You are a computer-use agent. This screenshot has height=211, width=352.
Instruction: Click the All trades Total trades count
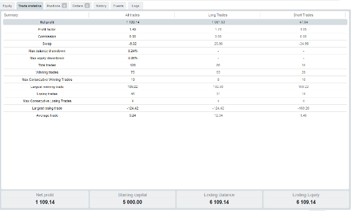tap(133, 65)
